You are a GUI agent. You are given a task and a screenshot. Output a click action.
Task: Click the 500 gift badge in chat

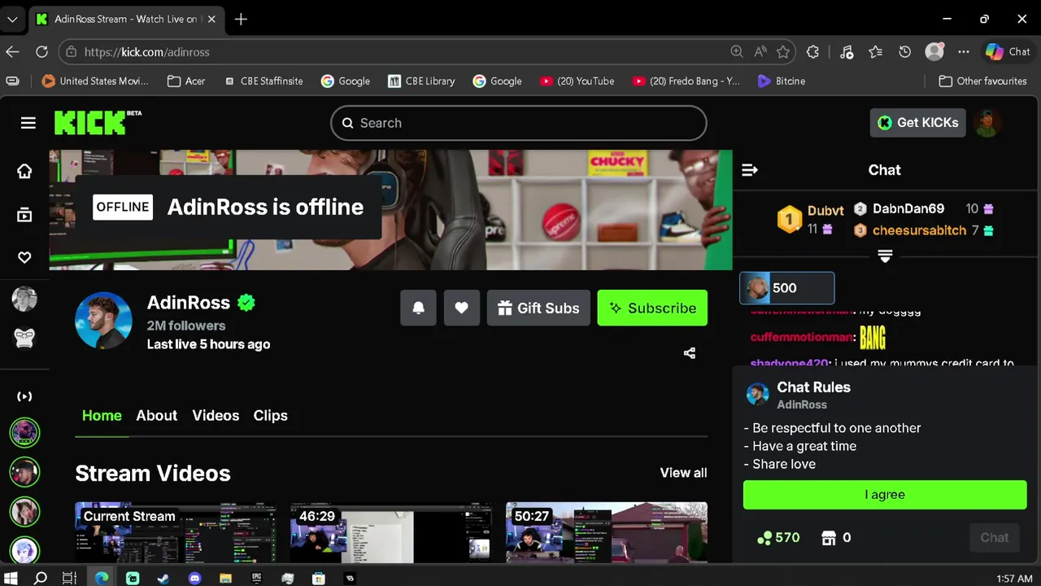click(x=786, y=287)
